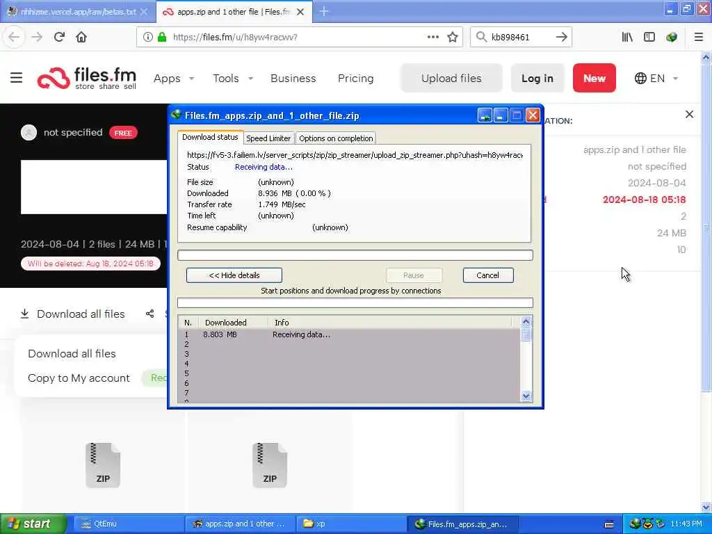Screen dimensions: 712x534
Task: Click connections list scroll-down arrow
Action: (526, 396)
